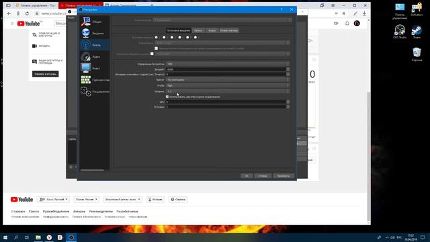
Task: Switch to the Recording tab
Action: (198, 30)
